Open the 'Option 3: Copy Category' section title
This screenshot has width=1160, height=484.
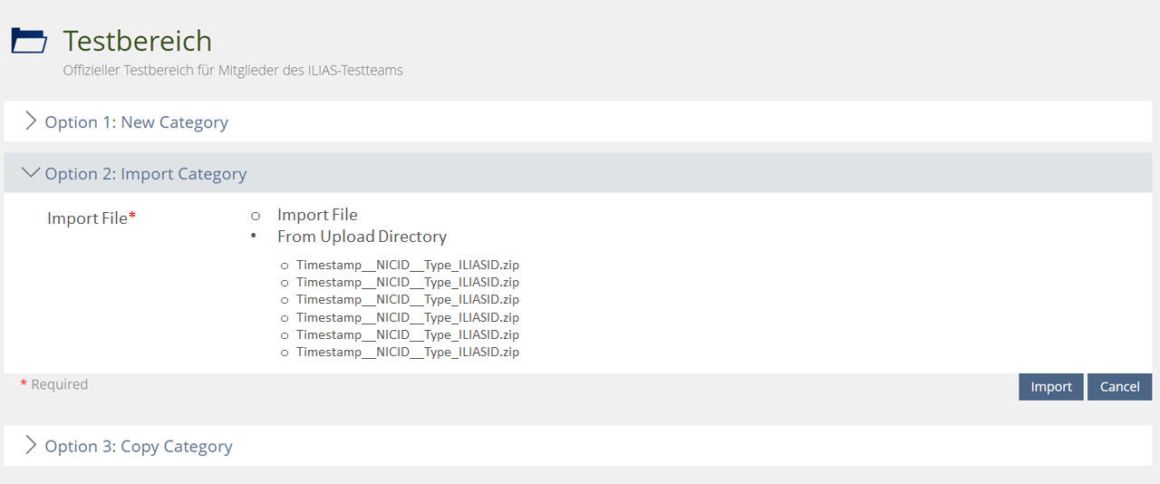pyautogui.click(x=139, y=446)
